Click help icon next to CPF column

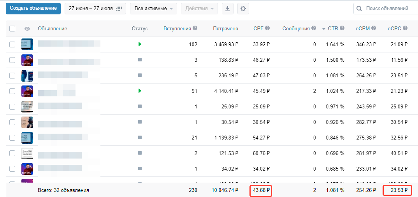tap(267, 28)
